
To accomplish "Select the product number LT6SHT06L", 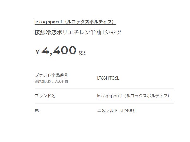I will click(x=108, y=78).
